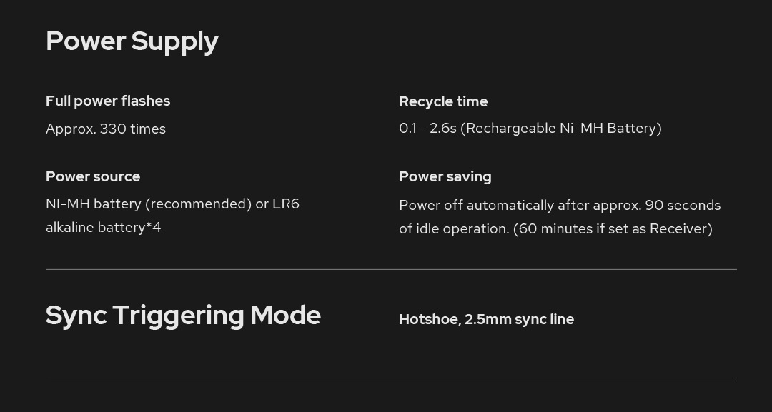Screen dimensions: 772x412
Task: Click the Rechargeable Ni-MH Battery parenthetical
Action: tap(561, 129)
